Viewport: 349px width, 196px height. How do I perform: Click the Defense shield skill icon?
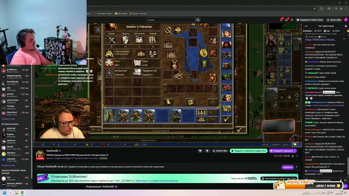pos(125,40)
